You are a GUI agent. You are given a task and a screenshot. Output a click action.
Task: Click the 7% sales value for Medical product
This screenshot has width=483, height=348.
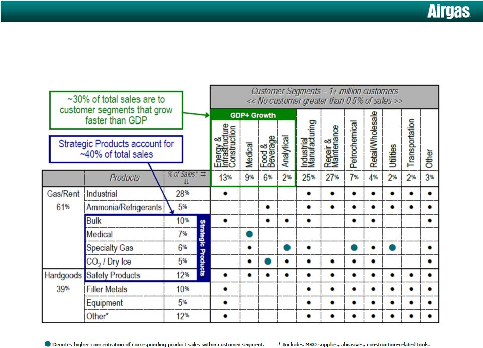(183, 234)
